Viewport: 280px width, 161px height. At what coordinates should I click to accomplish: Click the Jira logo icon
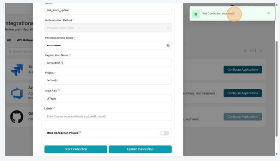(17, 70)
